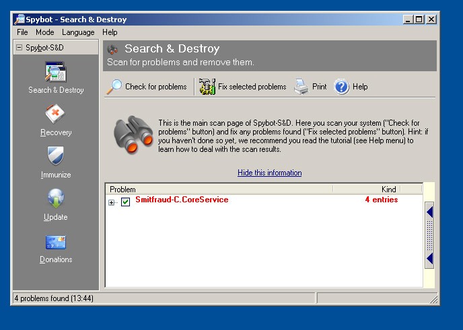Click upper blue arrow on side panel
Screen dimensions: 463x330
pos(429,212)
